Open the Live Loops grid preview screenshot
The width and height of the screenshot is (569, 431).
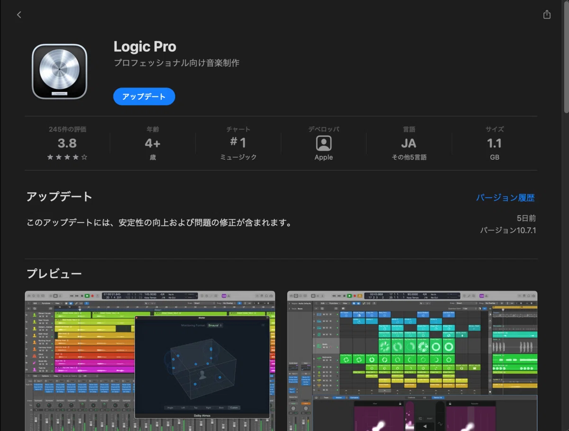coord(412,361)
